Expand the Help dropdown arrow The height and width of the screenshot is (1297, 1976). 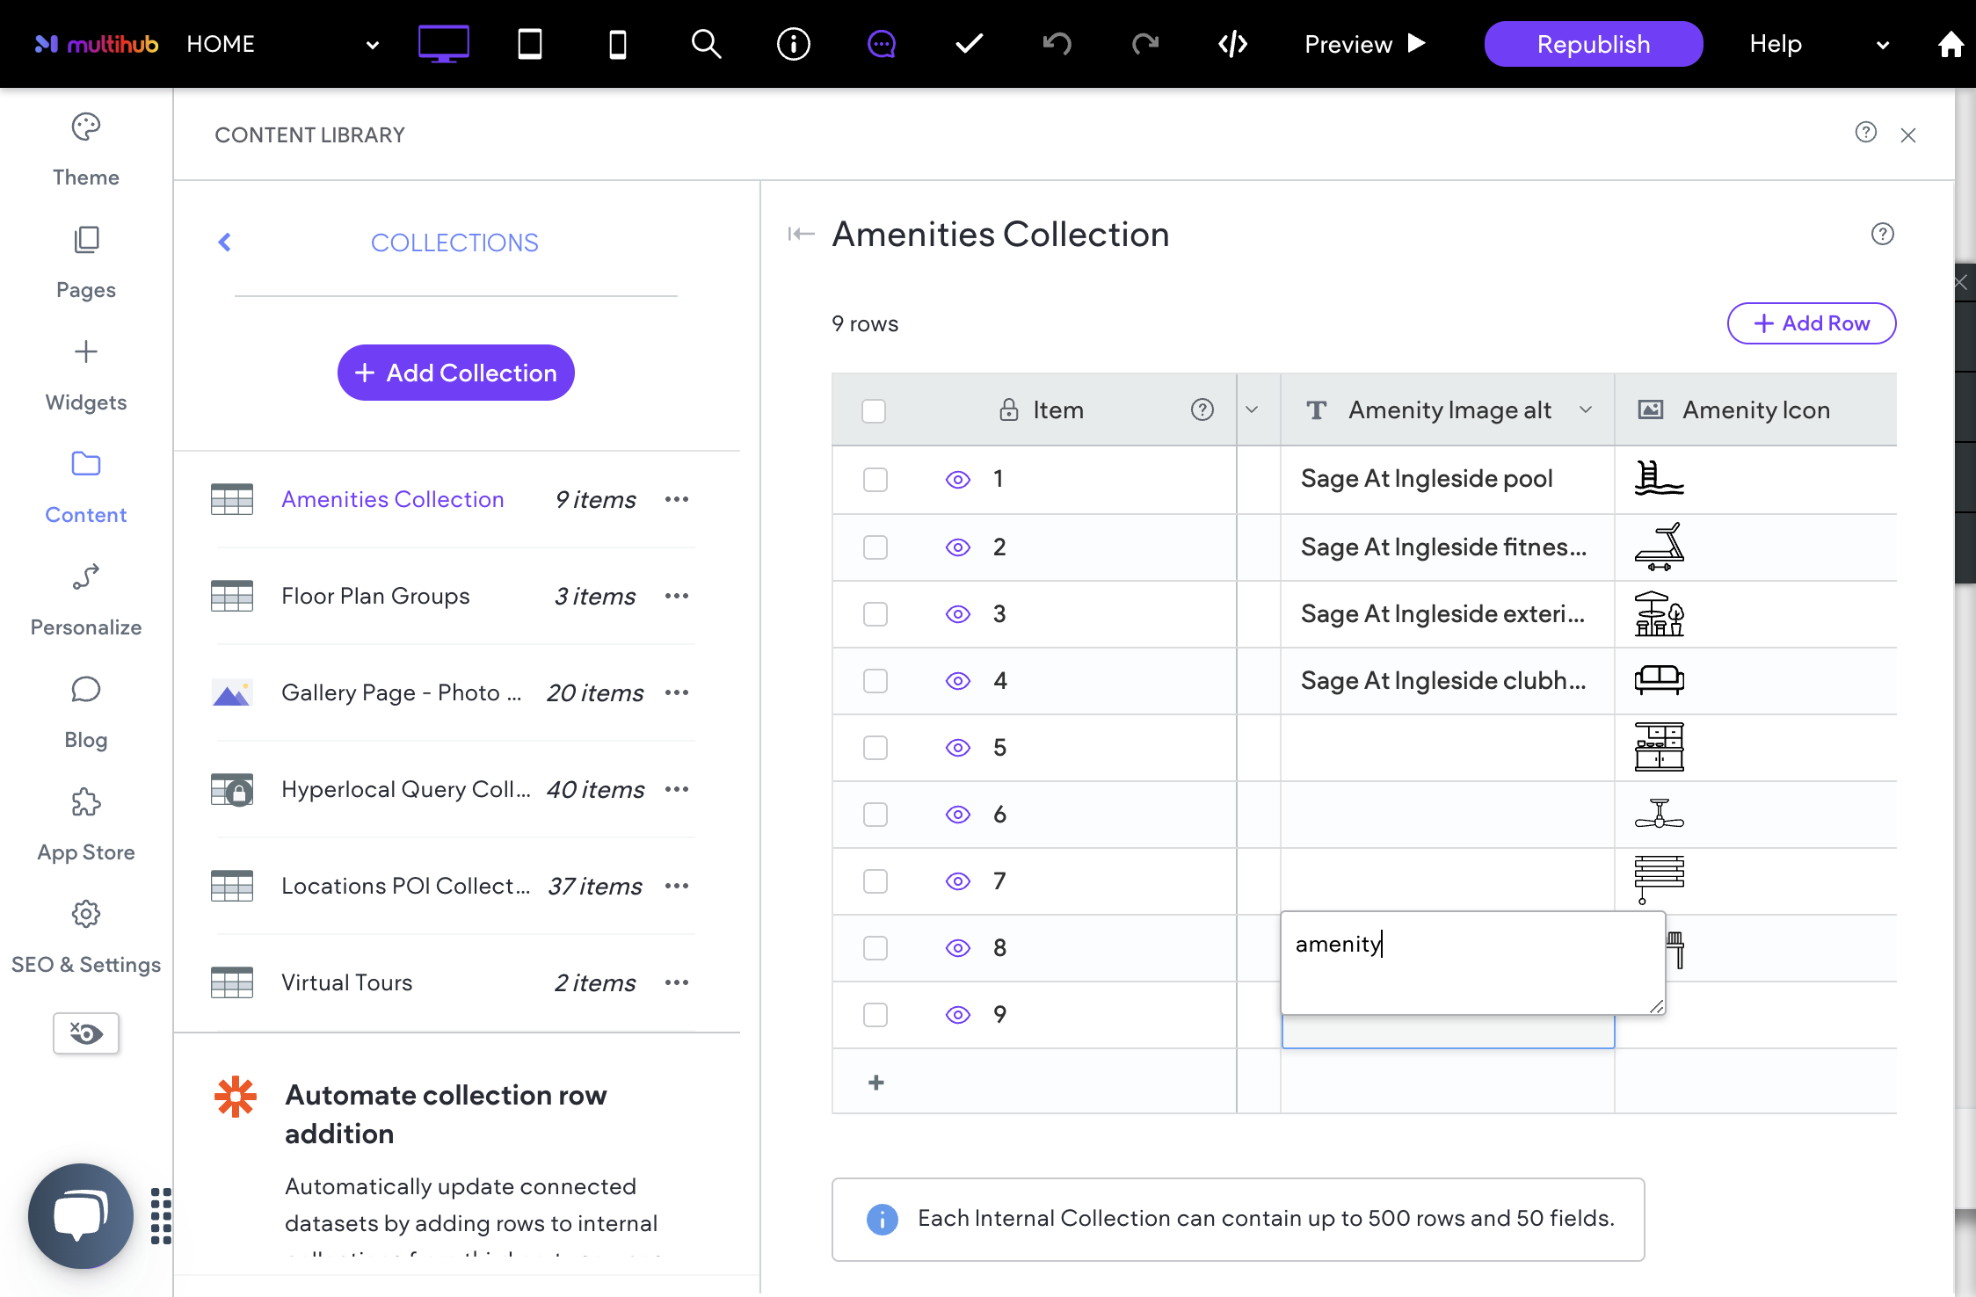point(1882,45)
